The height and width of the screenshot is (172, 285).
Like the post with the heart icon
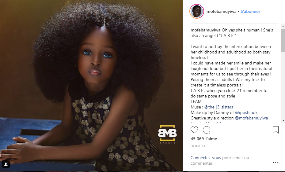point(194,130)
